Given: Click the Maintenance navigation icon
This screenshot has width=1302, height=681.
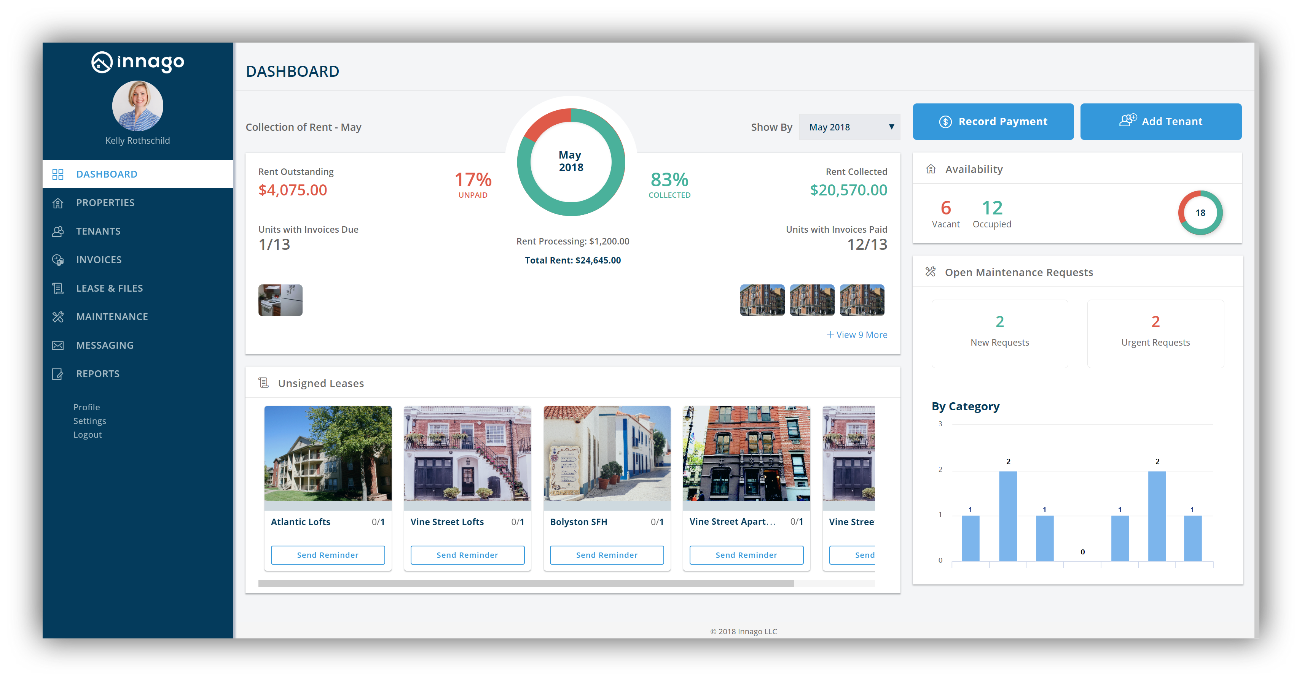Looking at the screenshot, I should click(59, 316).
